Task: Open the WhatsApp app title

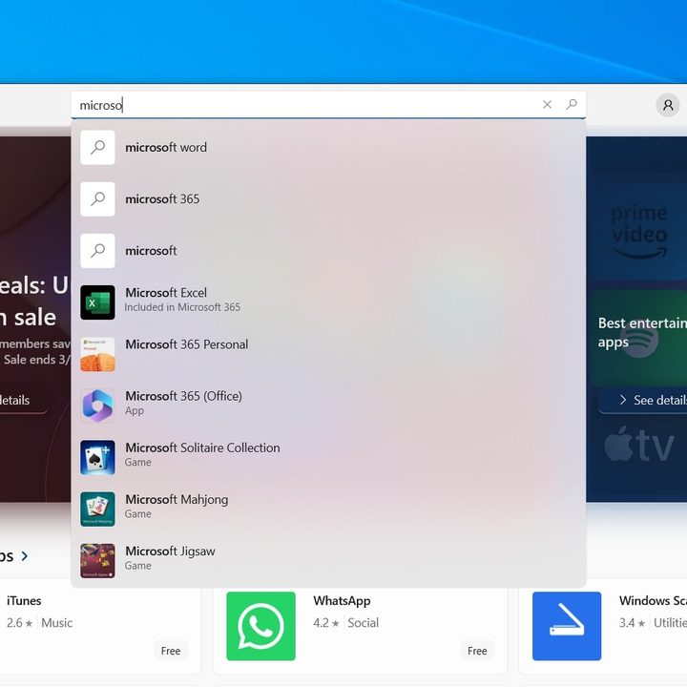Action: click(x=342, y=601)
